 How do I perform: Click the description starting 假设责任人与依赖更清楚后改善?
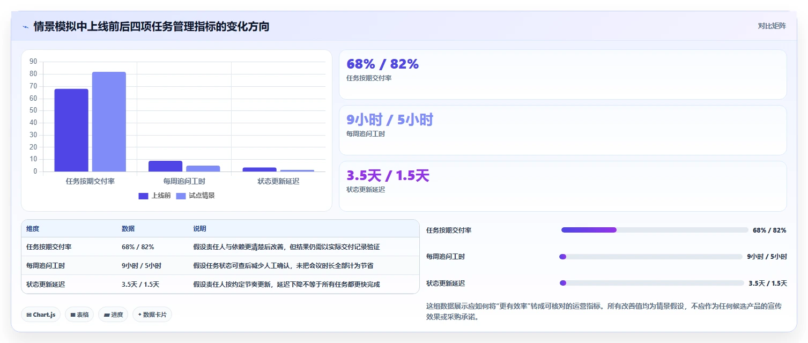(x=286, y=247)
